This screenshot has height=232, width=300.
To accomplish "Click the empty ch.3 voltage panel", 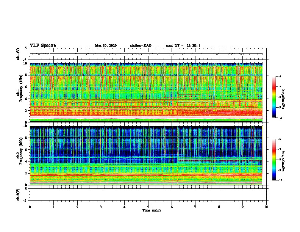I will click(x=149, y=194).
